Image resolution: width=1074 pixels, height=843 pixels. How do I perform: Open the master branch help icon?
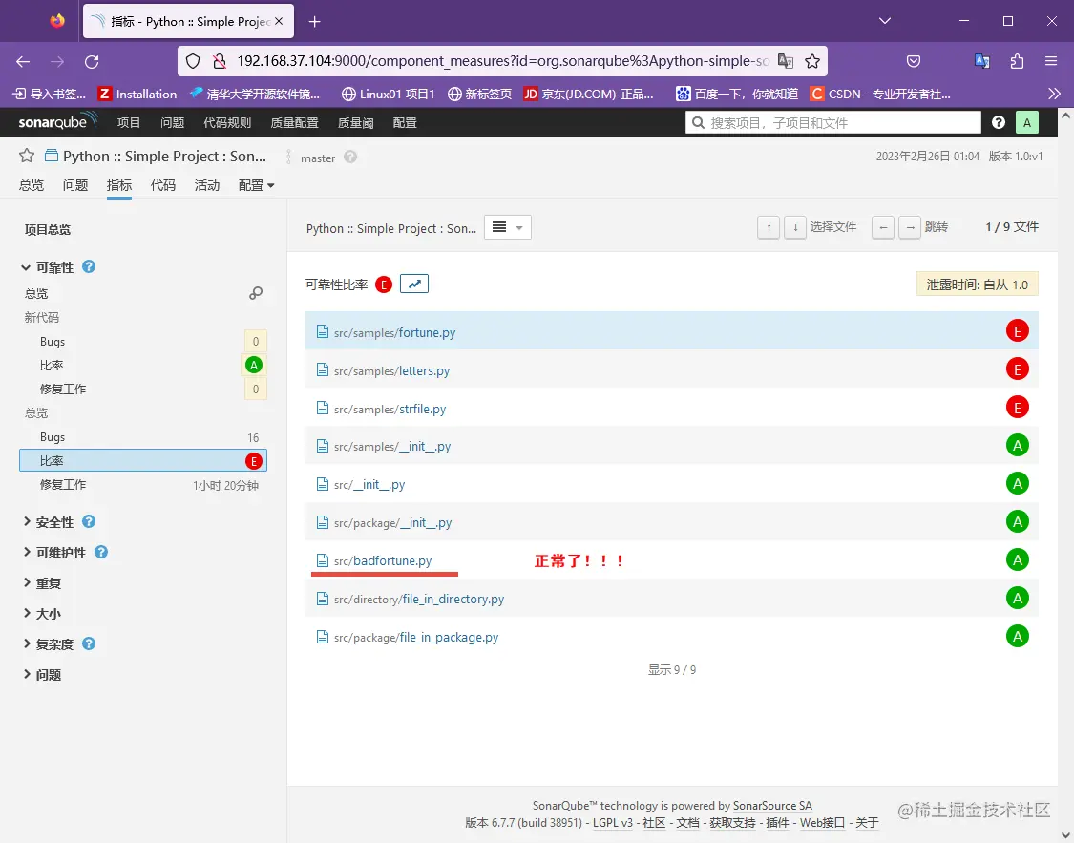pyautogui.click(x=350, y=157)
